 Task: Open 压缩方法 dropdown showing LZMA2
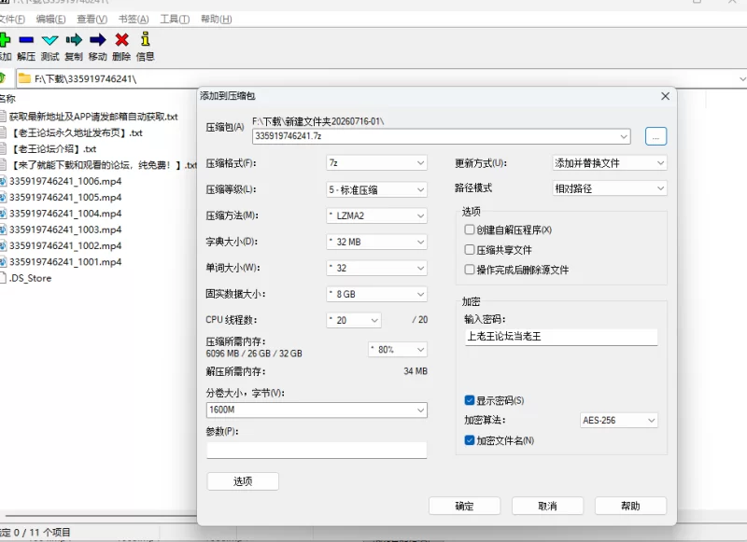pyautogui.click(x=376, y=215)
